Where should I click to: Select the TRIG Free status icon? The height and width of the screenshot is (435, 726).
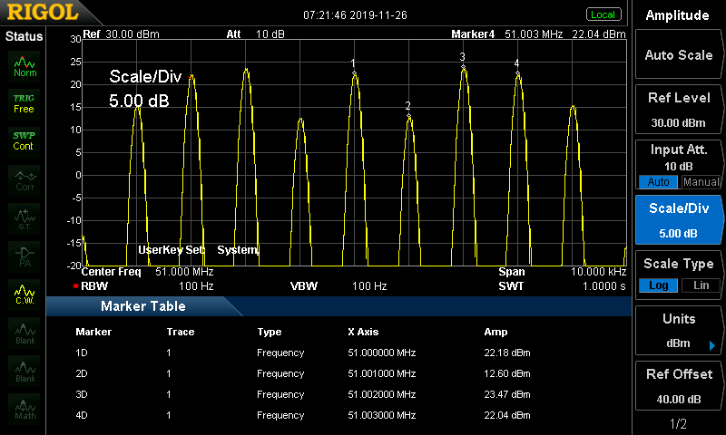pos(25,102)
